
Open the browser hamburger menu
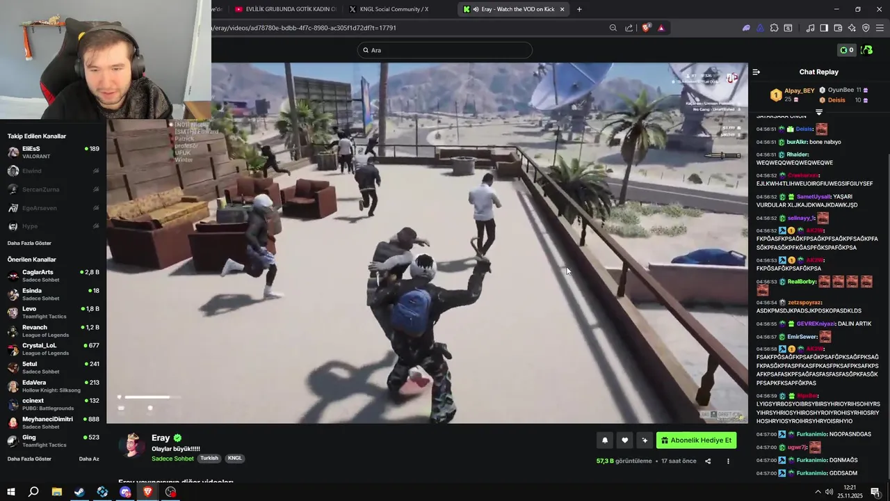(x=880, y=28)
